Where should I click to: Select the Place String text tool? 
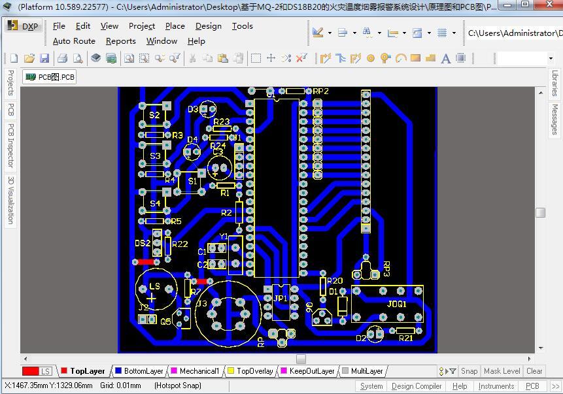click(x=445, y=58)
